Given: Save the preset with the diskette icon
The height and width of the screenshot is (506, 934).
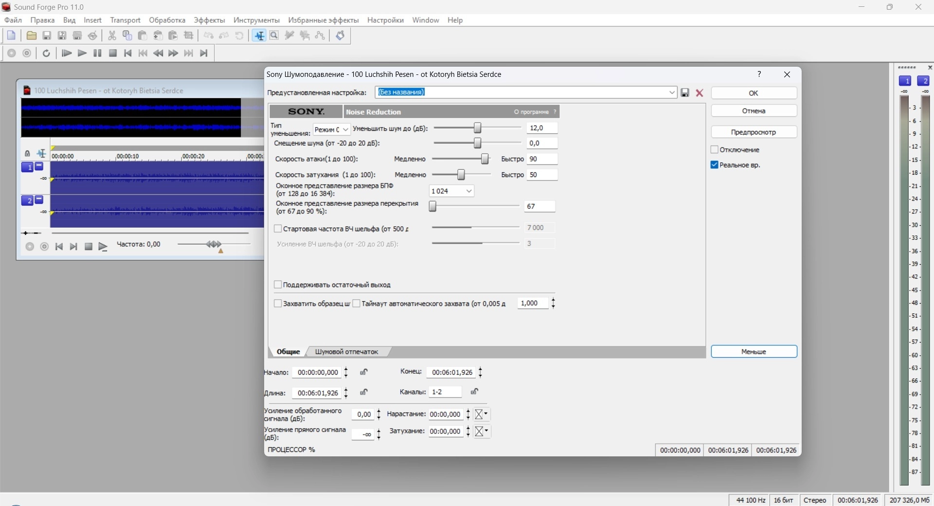Looking at the screenshot, I should [x=685, y=93].
